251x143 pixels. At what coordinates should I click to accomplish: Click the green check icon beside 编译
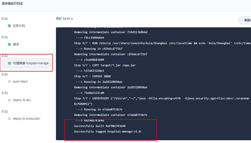click(x=9, y=44)
